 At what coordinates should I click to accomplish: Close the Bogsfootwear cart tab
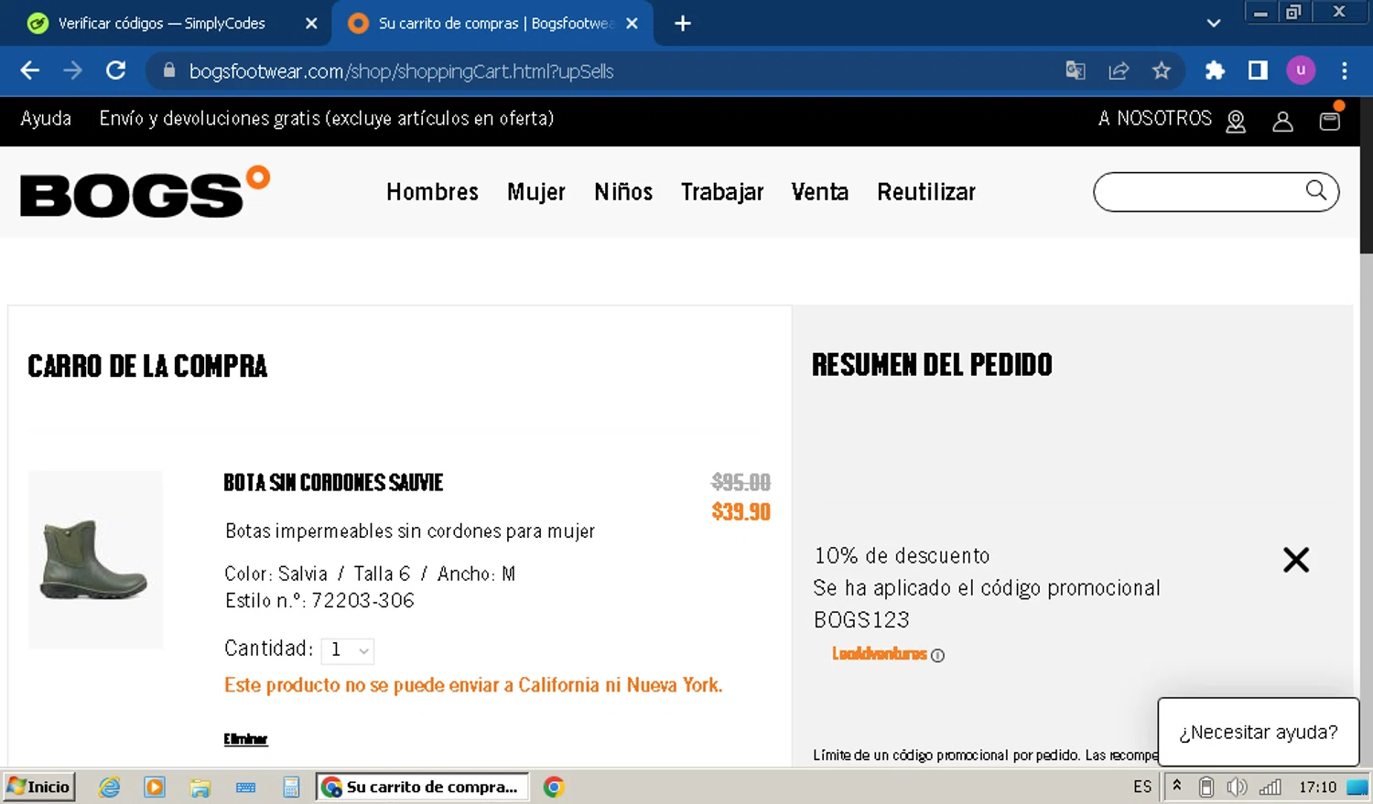pyautogui.click(x=632, y=24)
